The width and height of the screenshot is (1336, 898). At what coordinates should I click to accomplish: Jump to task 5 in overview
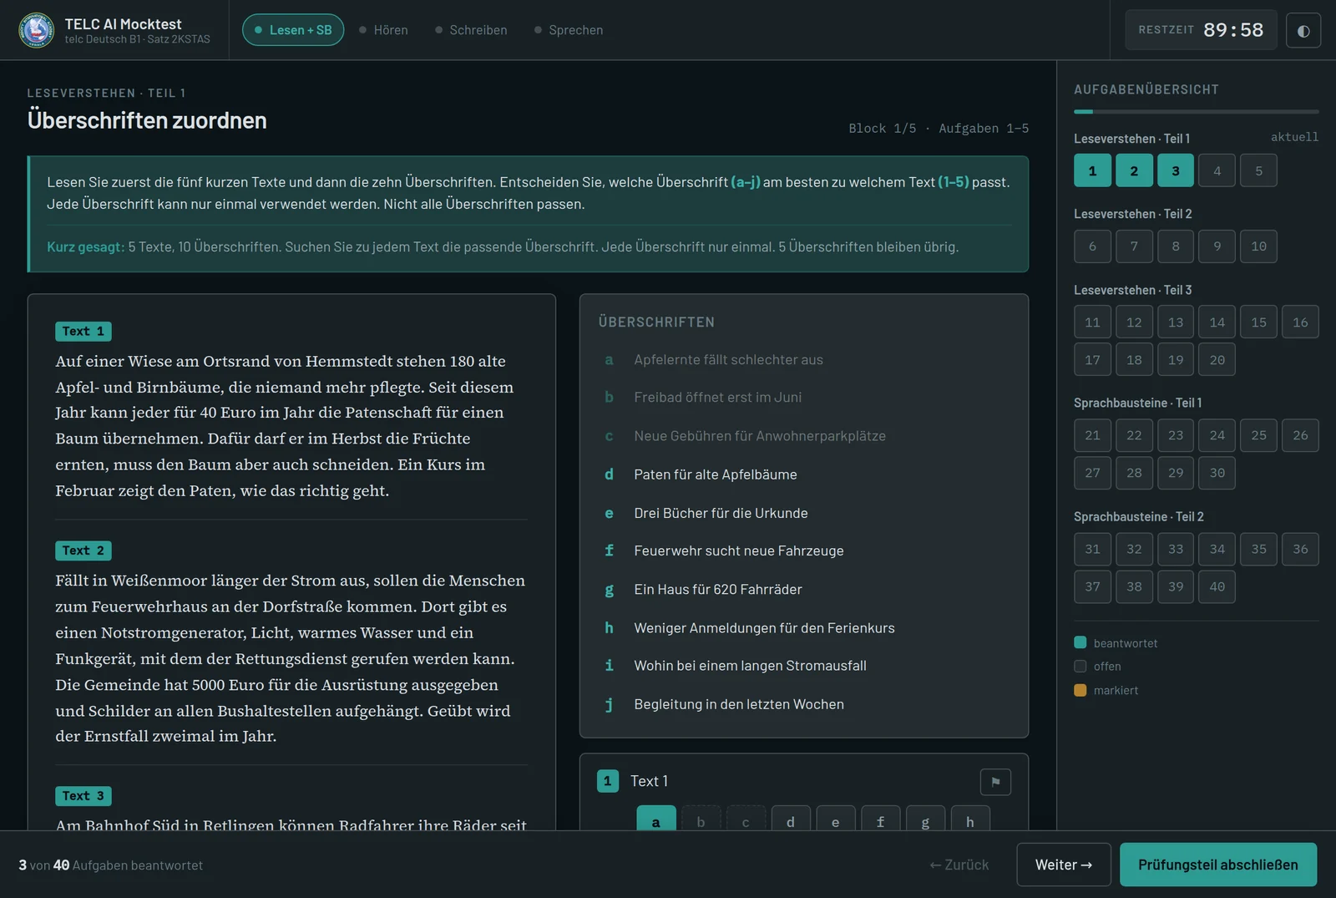[x=1259, y=170]
